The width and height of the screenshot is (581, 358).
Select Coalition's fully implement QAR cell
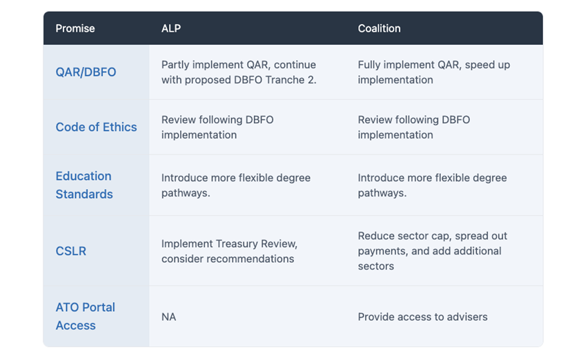click(444, 72)
